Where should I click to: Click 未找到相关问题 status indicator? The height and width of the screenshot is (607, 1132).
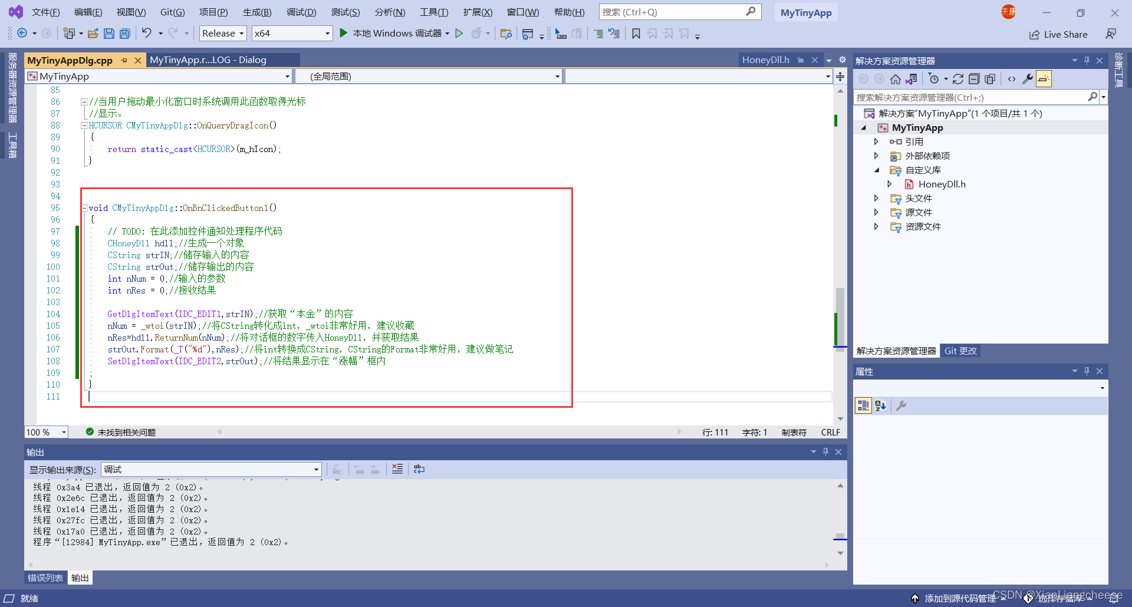[121, 432]
